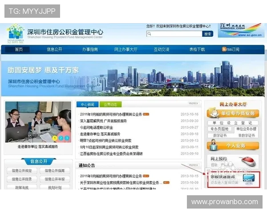Screen dimensions: 267x213
Task: Open news 江西省房协住房公积金专业委员会来深调研
Action: pos(111,154)
